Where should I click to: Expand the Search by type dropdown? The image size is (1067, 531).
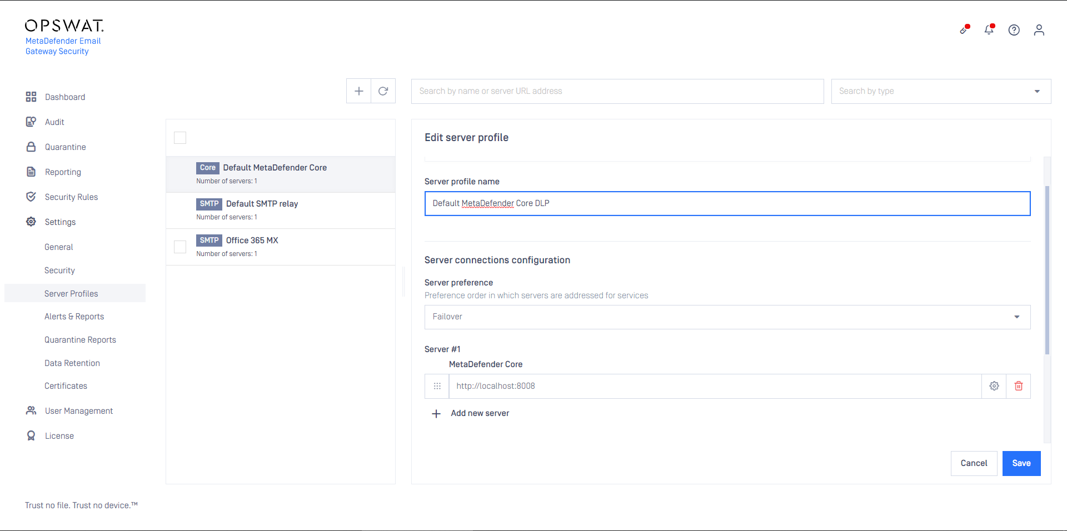point(940,91)
